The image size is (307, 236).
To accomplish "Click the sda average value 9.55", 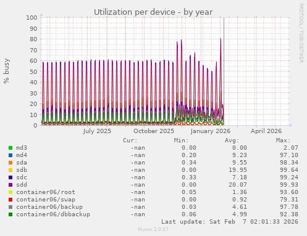I will pyautogui.click(x=240, y=163).
